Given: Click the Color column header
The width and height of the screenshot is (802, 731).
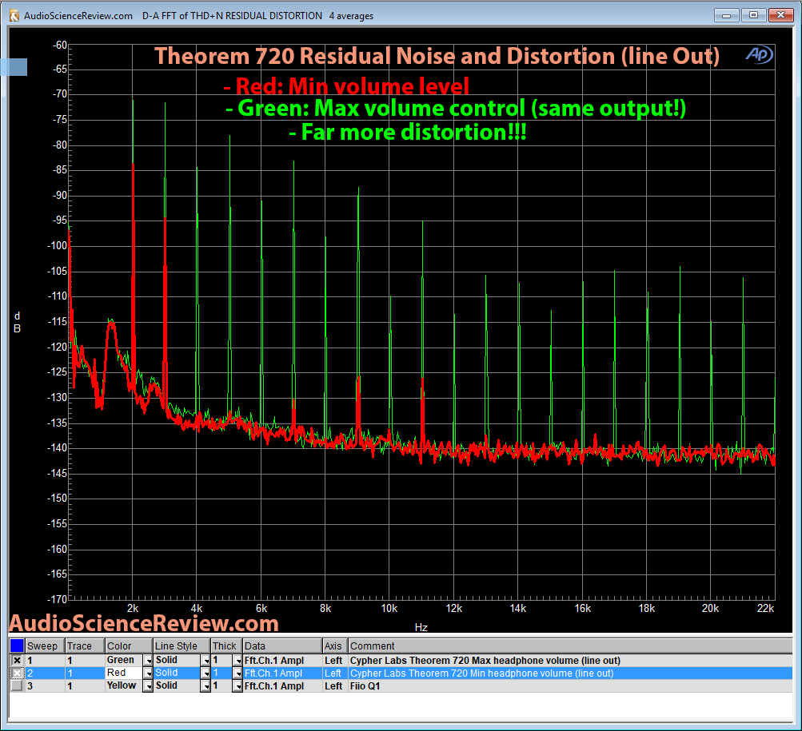Looking at the screenshot, I should point(129,646).
